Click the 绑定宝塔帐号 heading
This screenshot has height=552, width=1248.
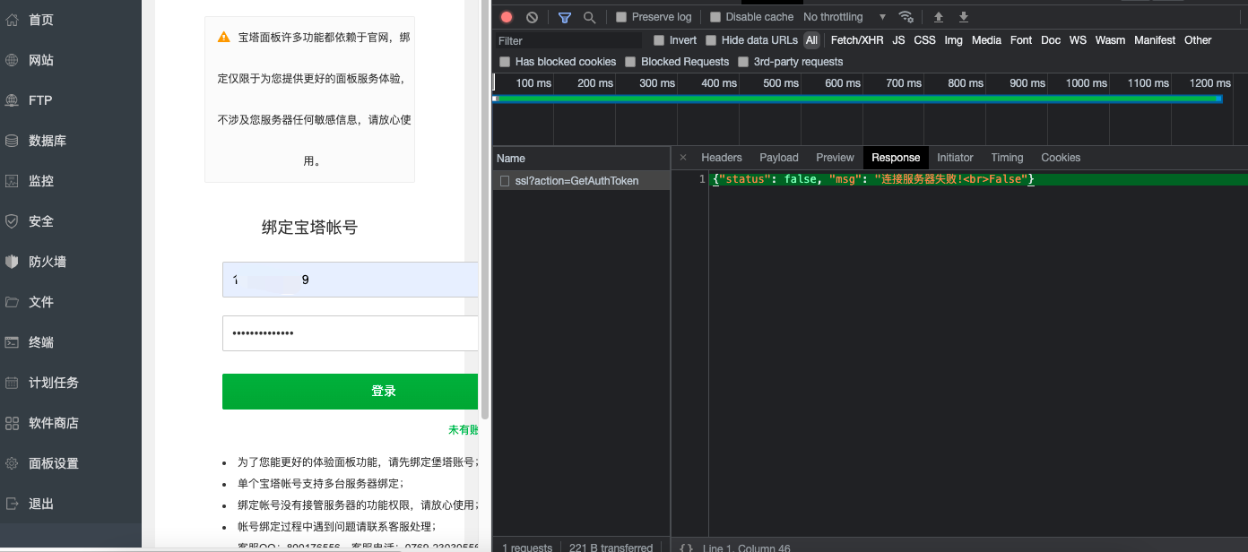[x=309, y=228]
